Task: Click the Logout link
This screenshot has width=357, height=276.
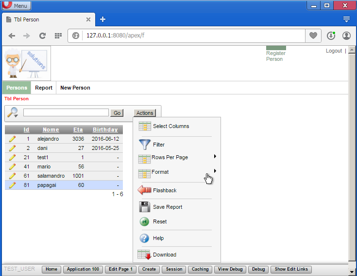Action: [x=334, y=51]
